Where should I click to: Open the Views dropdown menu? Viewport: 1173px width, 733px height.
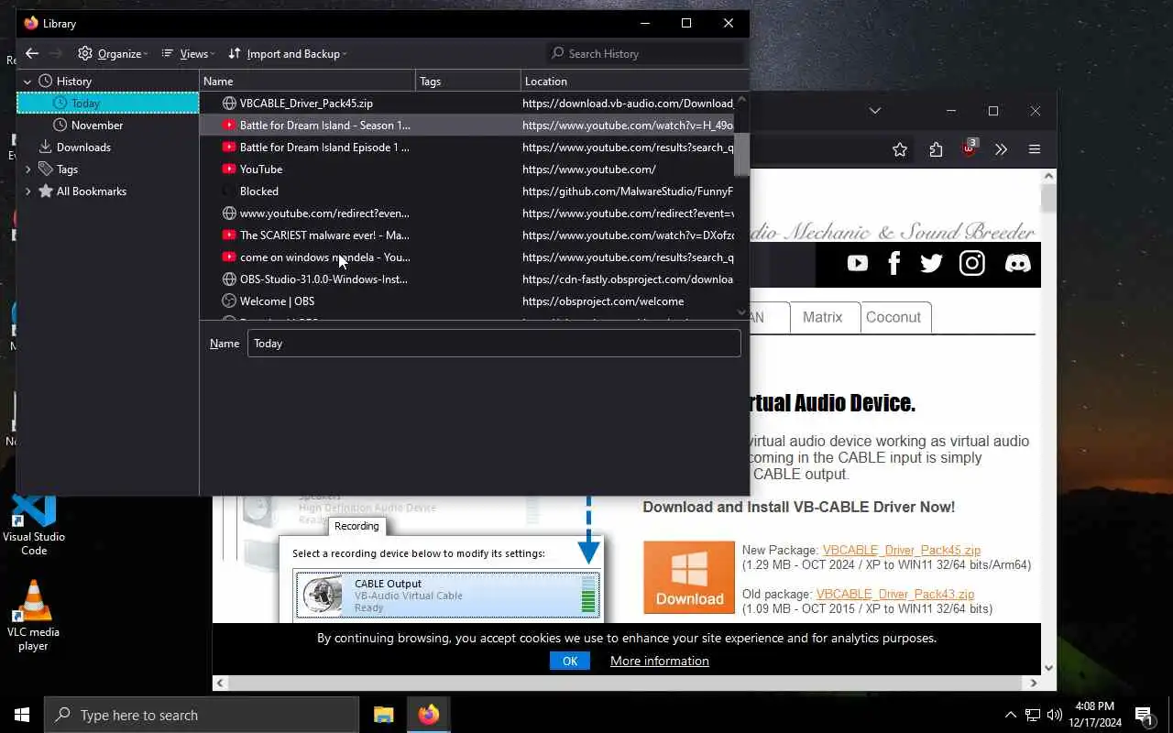(188, 53)
